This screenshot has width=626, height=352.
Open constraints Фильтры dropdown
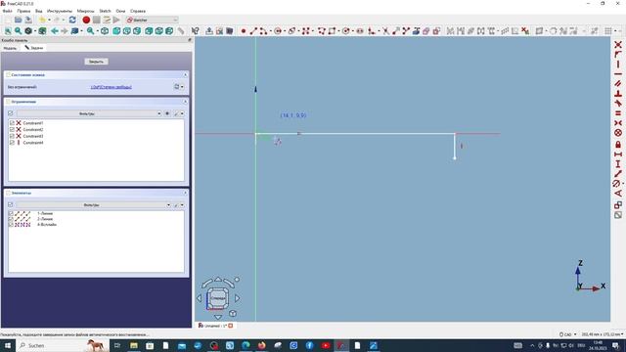pos(89,113)
